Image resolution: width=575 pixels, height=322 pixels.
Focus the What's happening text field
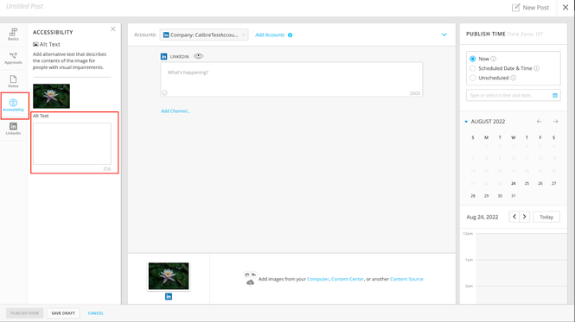(x=291, y=79)
